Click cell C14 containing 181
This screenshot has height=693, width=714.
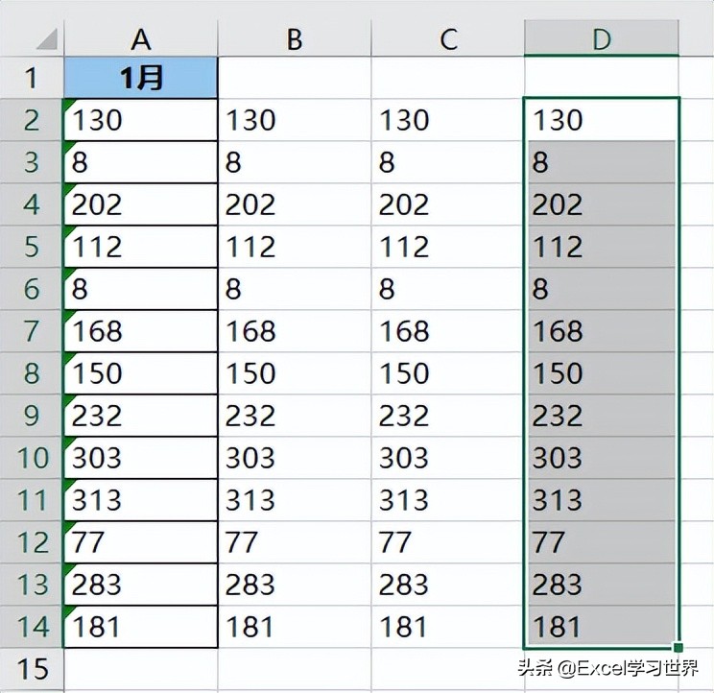click(x=448, y=627)
